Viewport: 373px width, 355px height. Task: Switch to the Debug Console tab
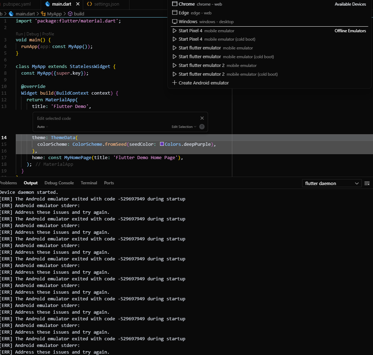(x=59, y=183)
